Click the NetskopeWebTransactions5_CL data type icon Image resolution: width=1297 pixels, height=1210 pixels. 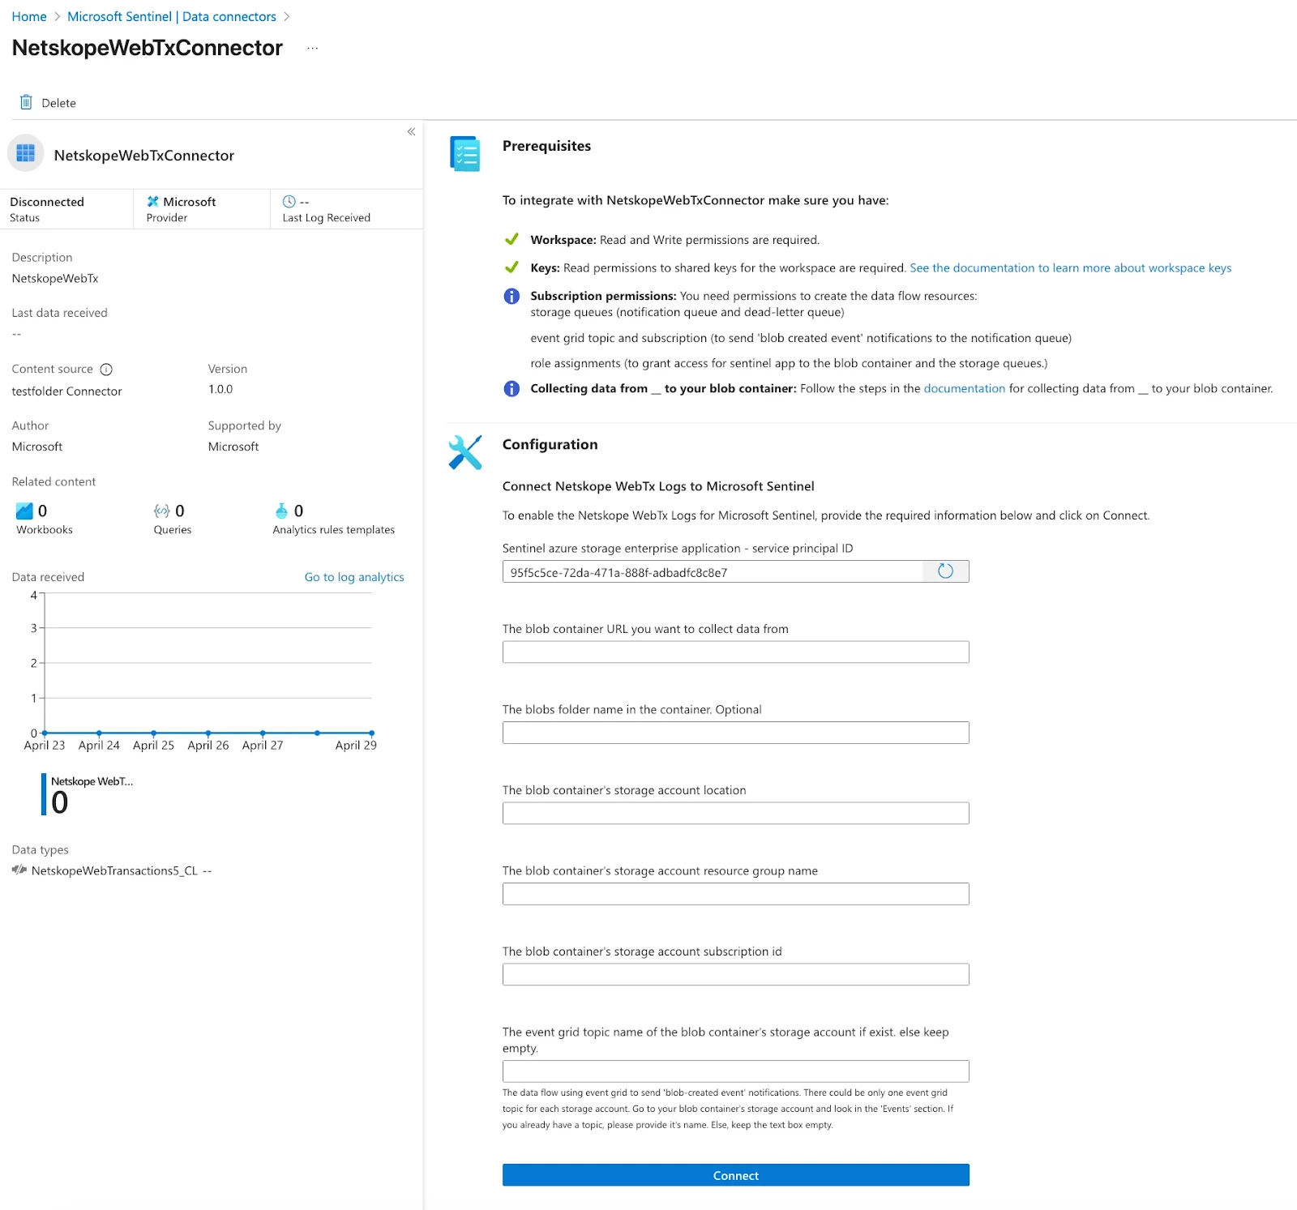[19, 870]
